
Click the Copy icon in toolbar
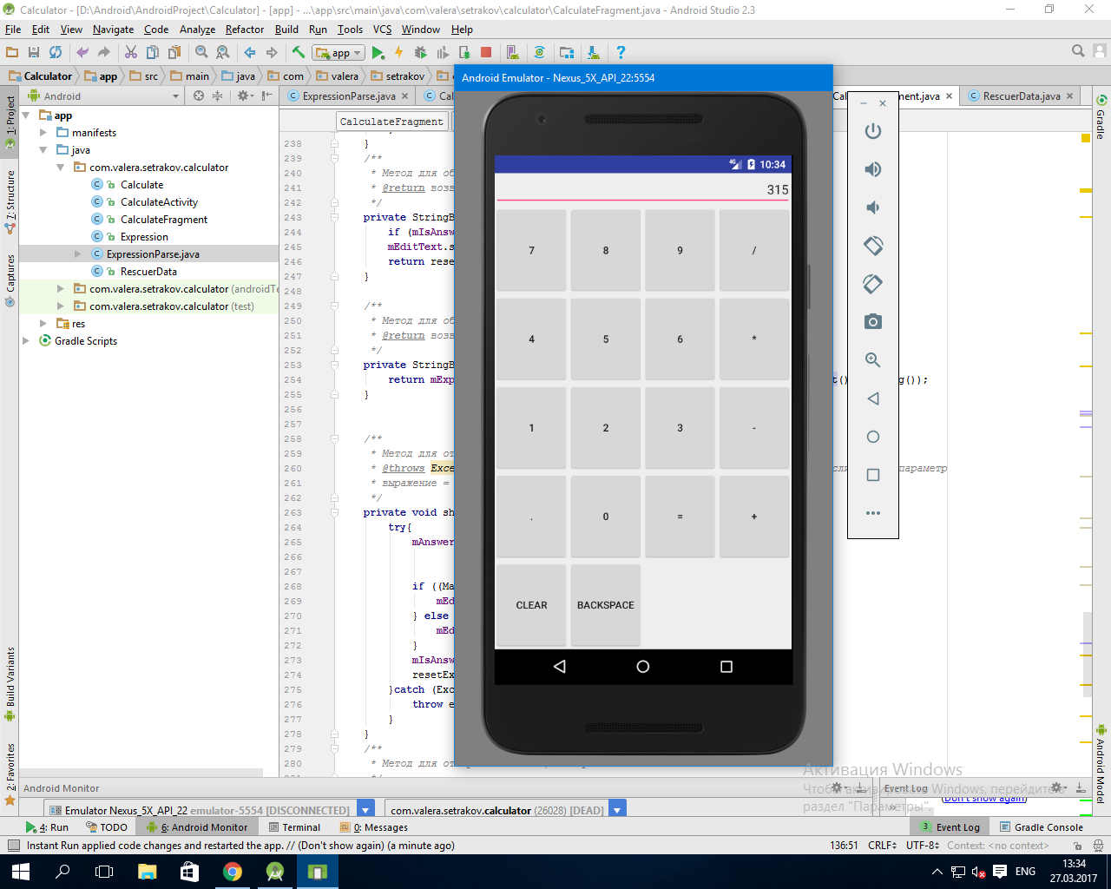153,53
